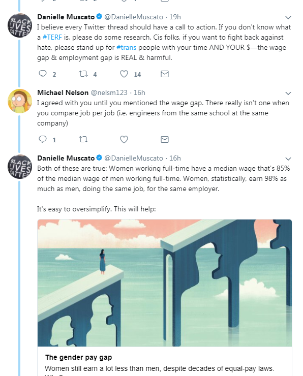Viewport: 303px width, 376px height.
Task: Open 'The gender pay gap' article title
Action: pos(78,357)
